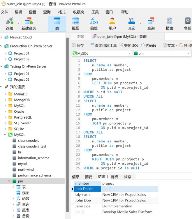Expand the SQL Server folder

click(x=5, y=123)
